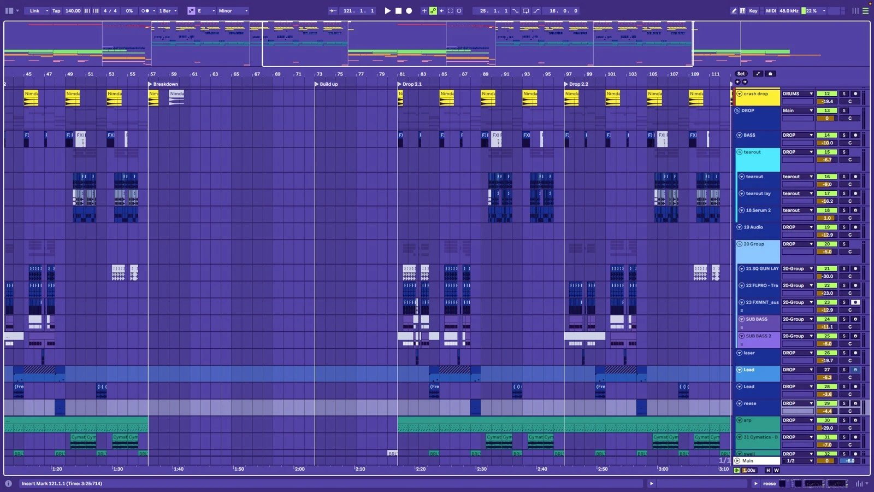Enable MIDI Map Mode button

(x=771, y=10)
